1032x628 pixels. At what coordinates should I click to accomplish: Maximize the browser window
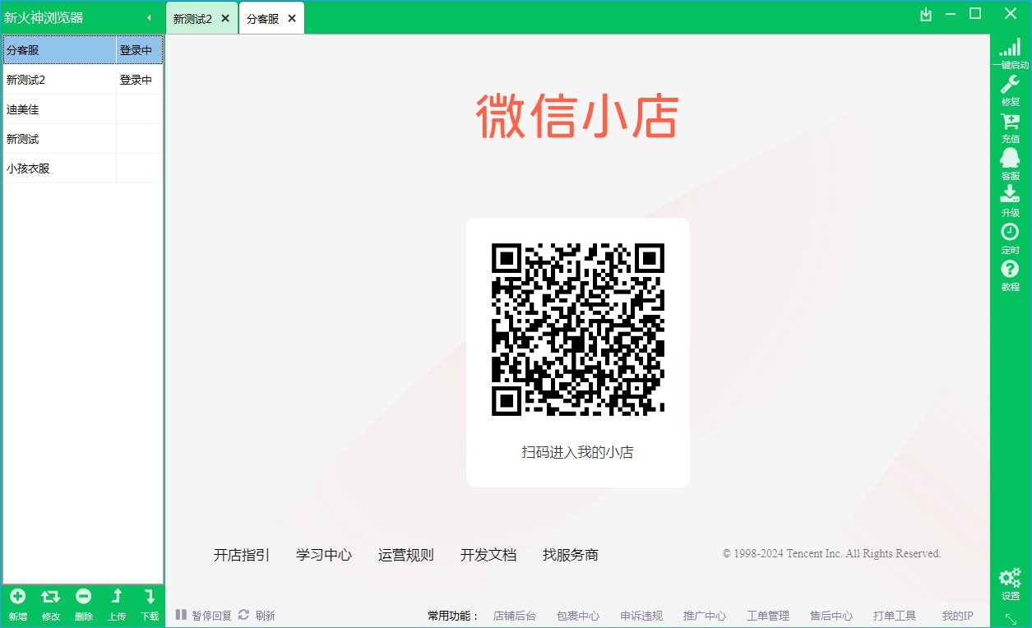tap(975, 13)
